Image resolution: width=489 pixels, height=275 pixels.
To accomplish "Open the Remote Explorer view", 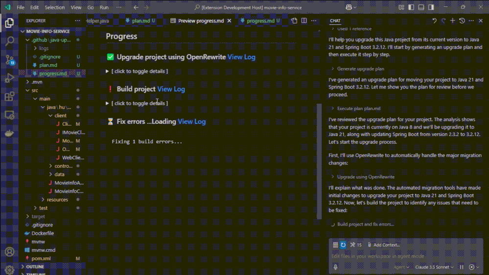I will pos(9,115).
